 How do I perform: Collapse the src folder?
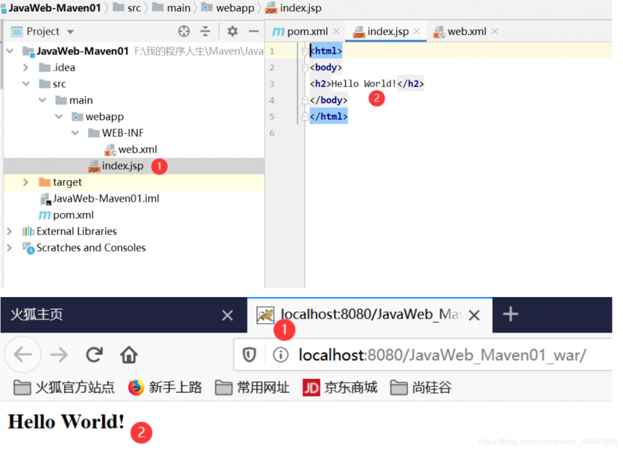(26, 84)
